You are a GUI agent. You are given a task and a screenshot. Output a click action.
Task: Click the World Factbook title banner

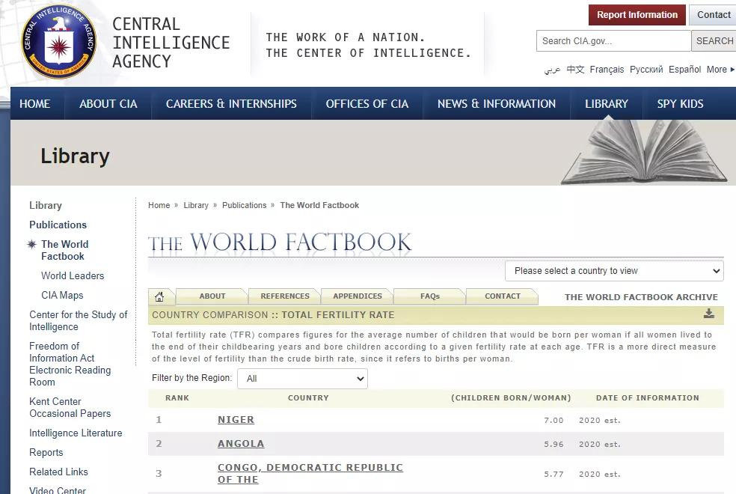point(280,243)
